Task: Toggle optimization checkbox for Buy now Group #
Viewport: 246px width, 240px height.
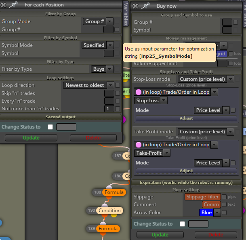Action: (x=235, y=22)
